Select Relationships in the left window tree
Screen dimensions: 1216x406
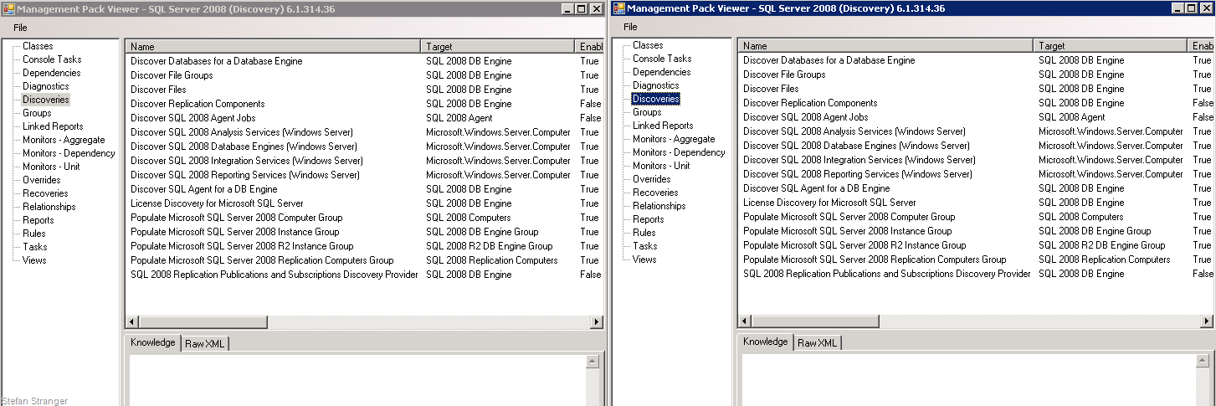click(49, 207)
